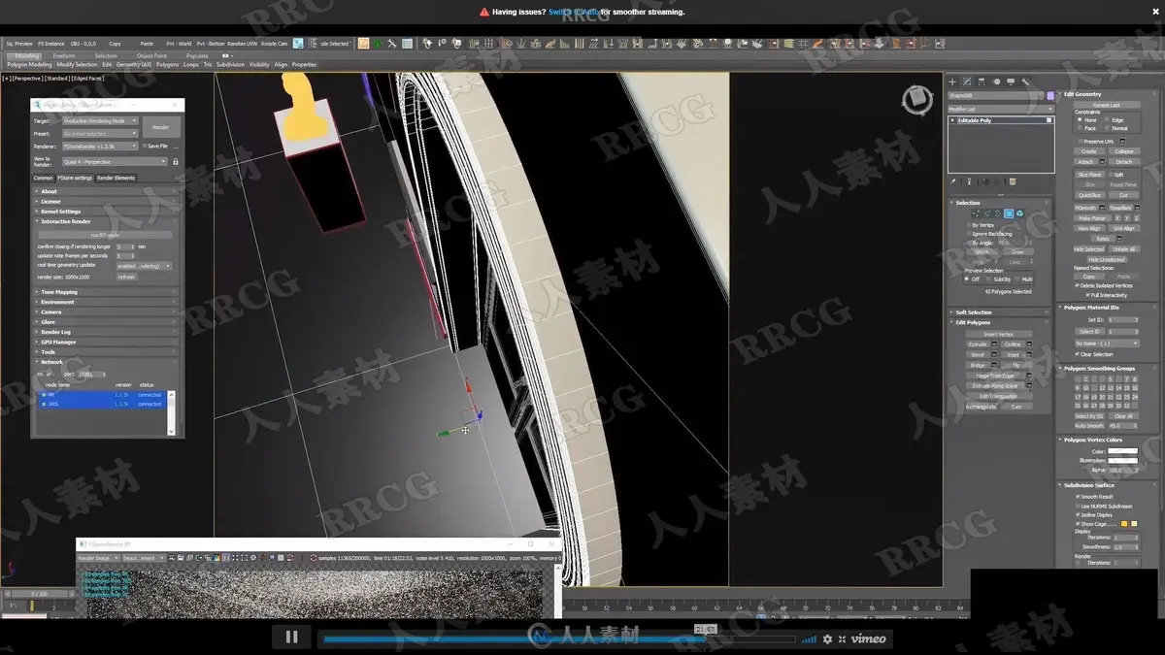Click the ViewCube in viewport corner

[x=916, y=100]
